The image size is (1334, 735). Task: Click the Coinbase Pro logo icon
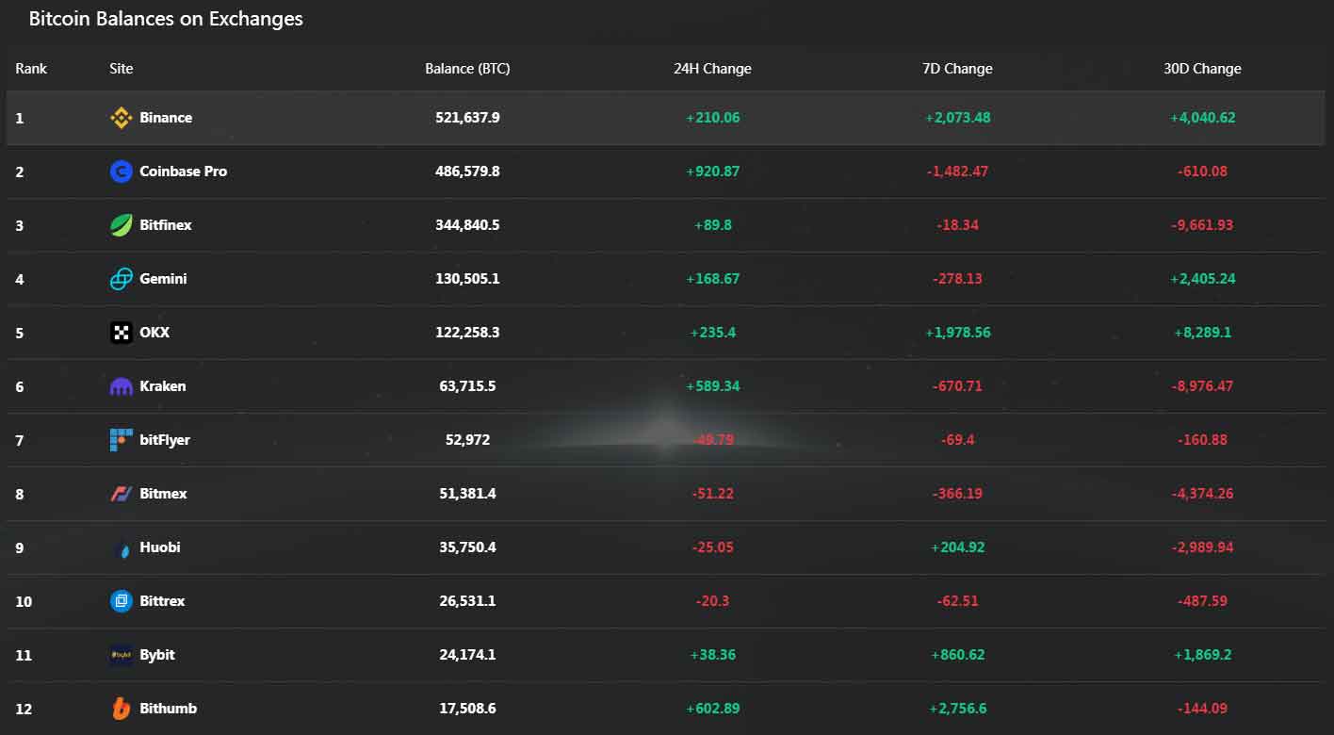pyautogui.click(x=122, y=171)
